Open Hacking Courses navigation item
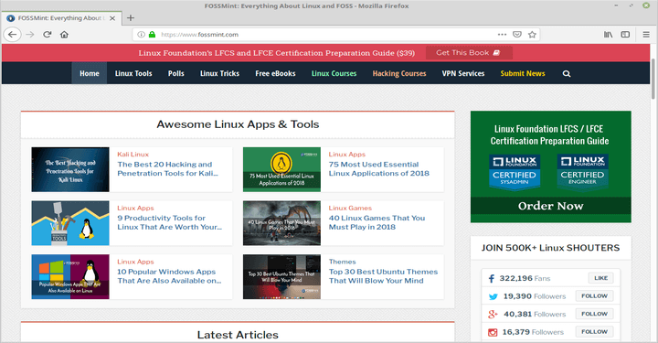This screenshot has width=658, height=343. [x=399, y=73]
